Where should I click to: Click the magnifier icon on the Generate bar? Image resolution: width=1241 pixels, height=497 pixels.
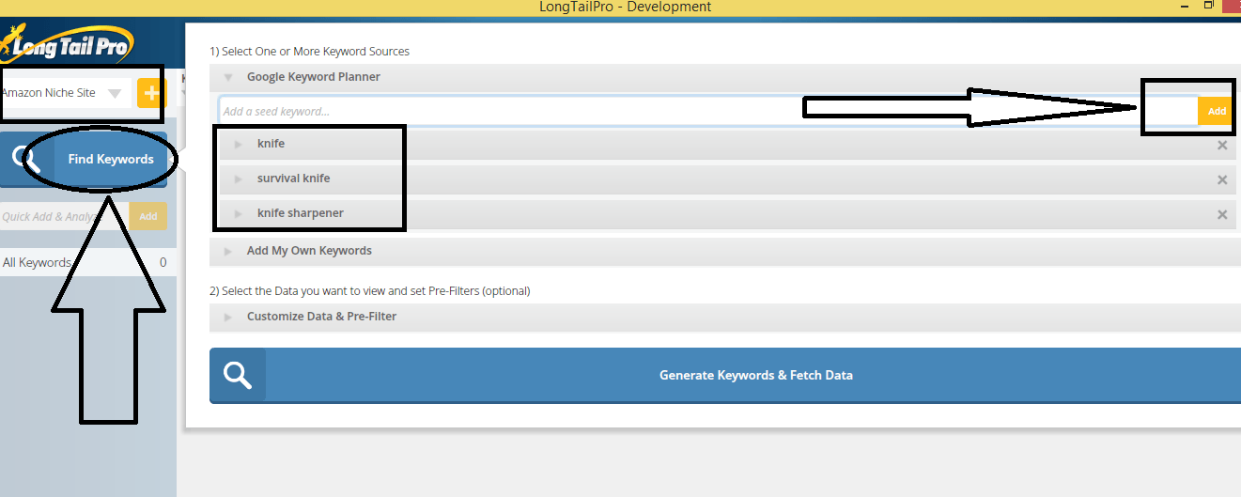[x=238, y=376]
